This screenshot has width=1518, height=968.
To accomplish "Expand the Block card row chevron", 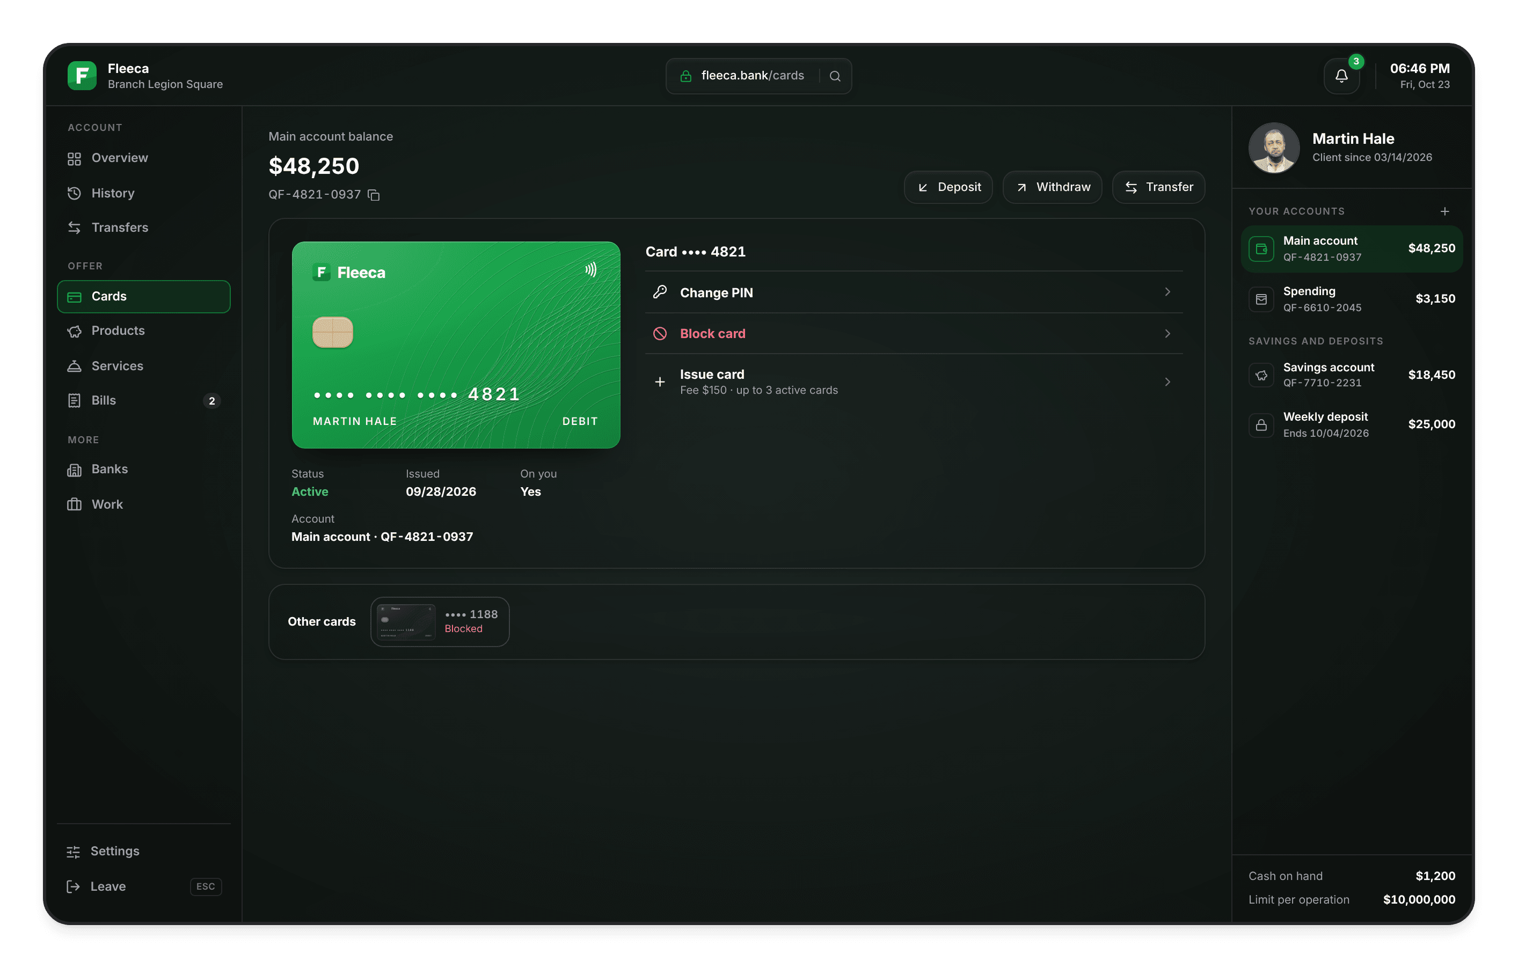I will tap(1167, 333).
